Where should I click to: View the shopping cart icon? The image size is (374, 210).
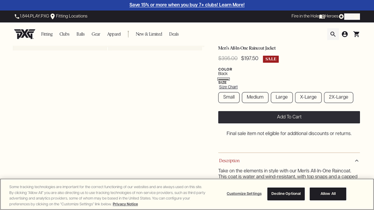[x=356, y=34]
